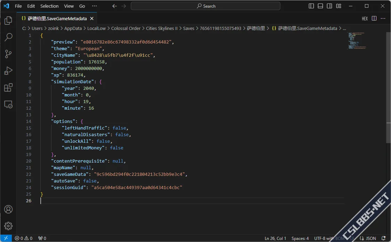Viewport: 391px width, 242px height.
Task: Open the View menu
Action: pyautogui.click(x=69, y=6)
